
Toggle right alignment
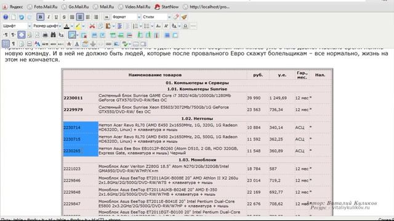pos(96,17)
